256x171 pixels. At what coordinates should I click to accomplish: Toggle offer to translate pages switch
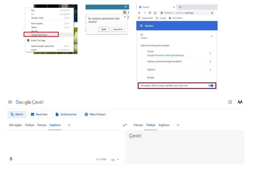[x=210, y=86]
